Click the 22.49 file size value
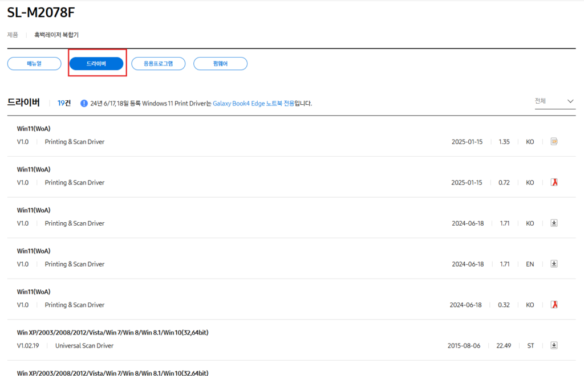The image size is (584, 376). pyautogui.click(x=504, y=346)
